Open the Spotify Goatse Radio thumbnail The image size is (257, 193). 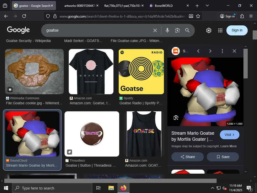pyautogui.click(x=141, y=72)
